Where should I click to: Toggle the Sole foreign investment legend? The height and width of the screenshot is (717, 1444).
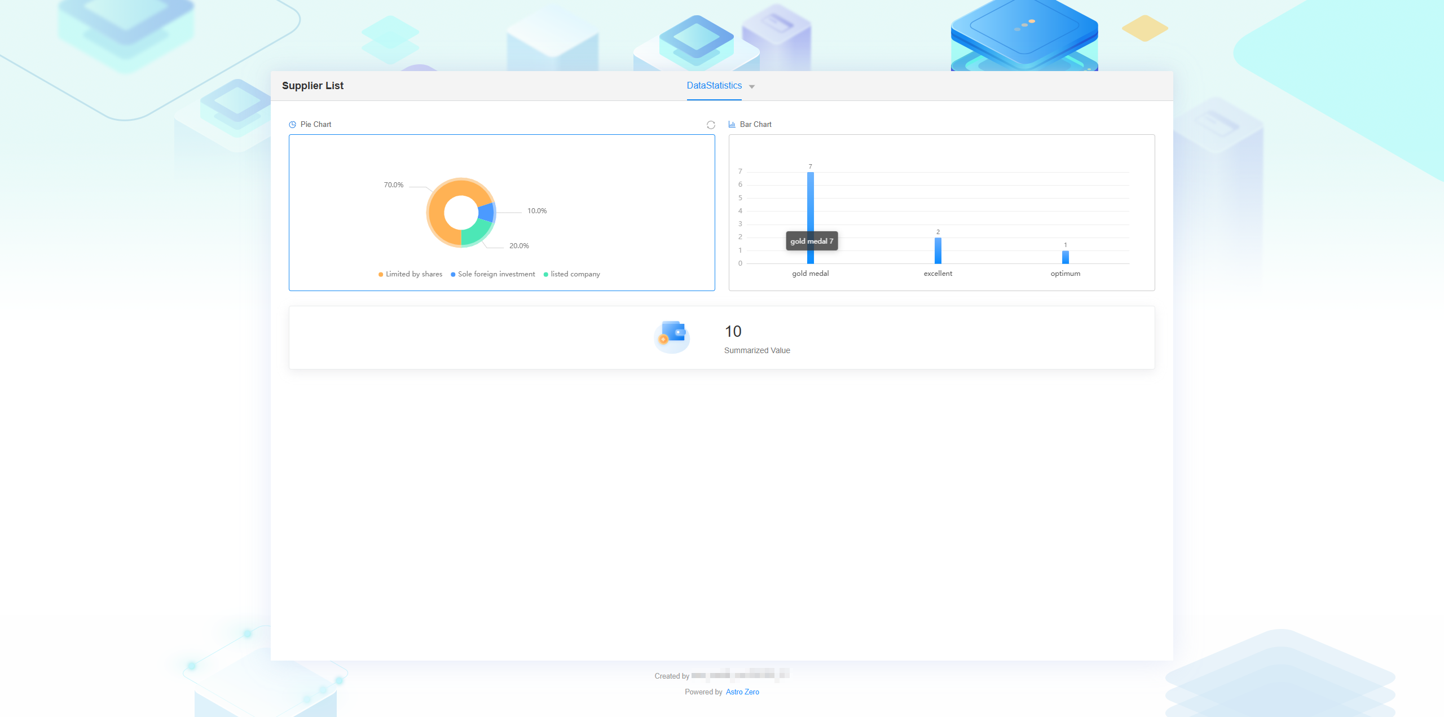(x=493, y=274)
